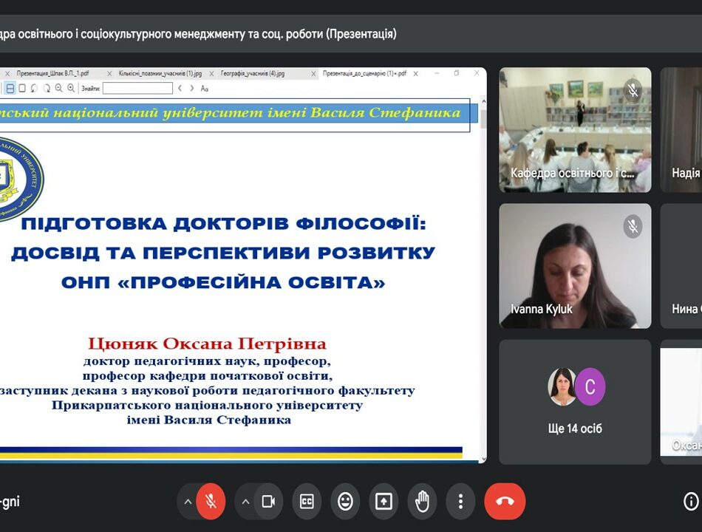This screenshot has width=702, height=532.
Task: Open meeting details info icon
Action: pyautogui.click(x=691, y=502)
